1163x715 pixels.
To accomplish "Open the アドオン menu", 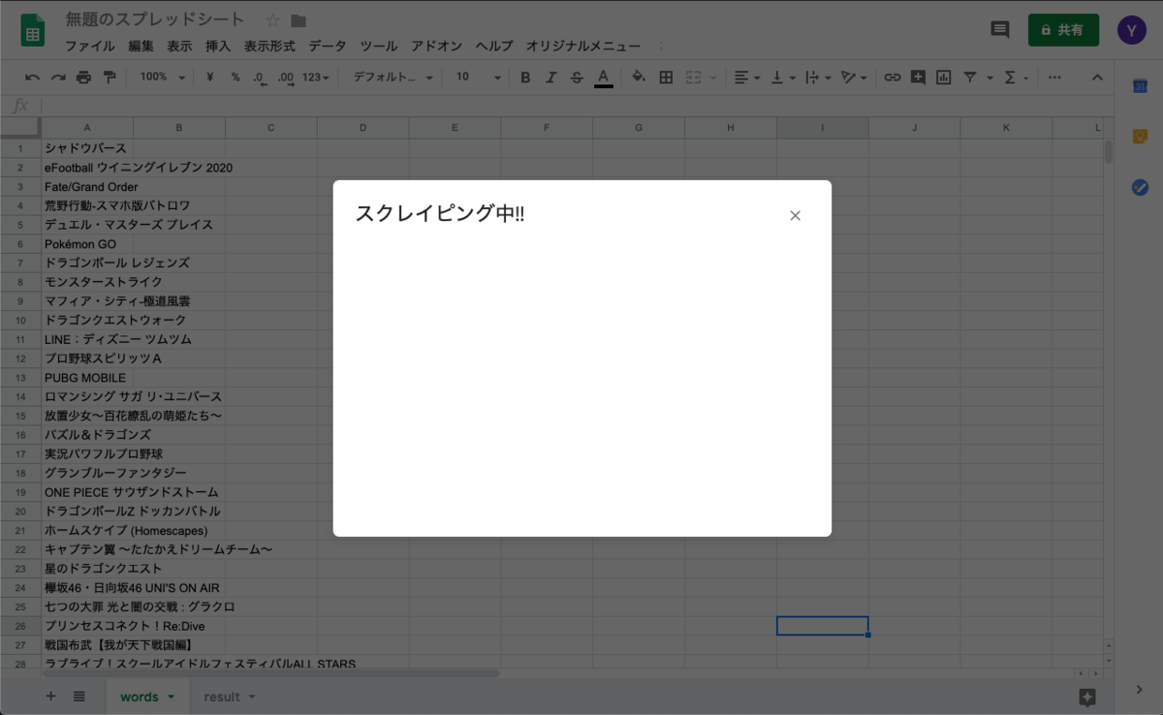I will (436, 46).
